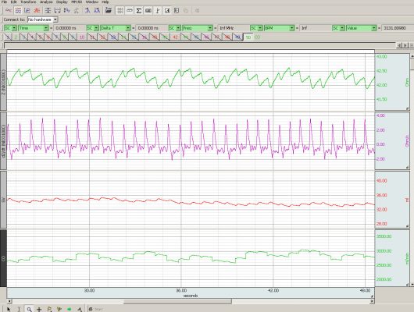Image resolution: width=414 pixels, height=312 pixels.
Task: Open the Analysis menu
Action: [46, 2]
